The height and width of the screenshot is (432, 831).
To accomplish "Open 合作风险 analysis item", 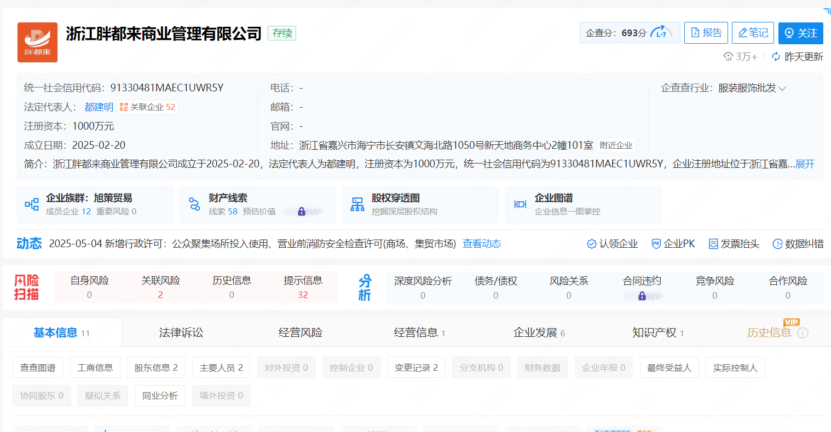I will pos(788,288).
